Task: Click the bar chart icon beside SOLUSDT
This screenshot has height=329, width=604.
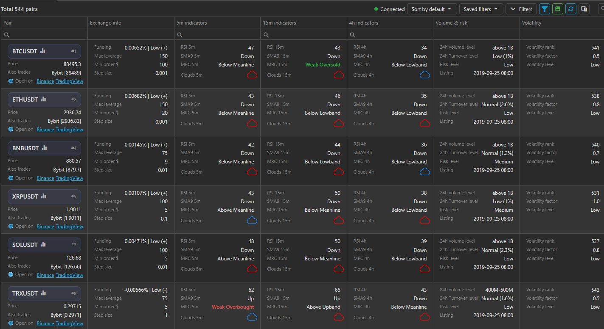Action: coord(43,245)
